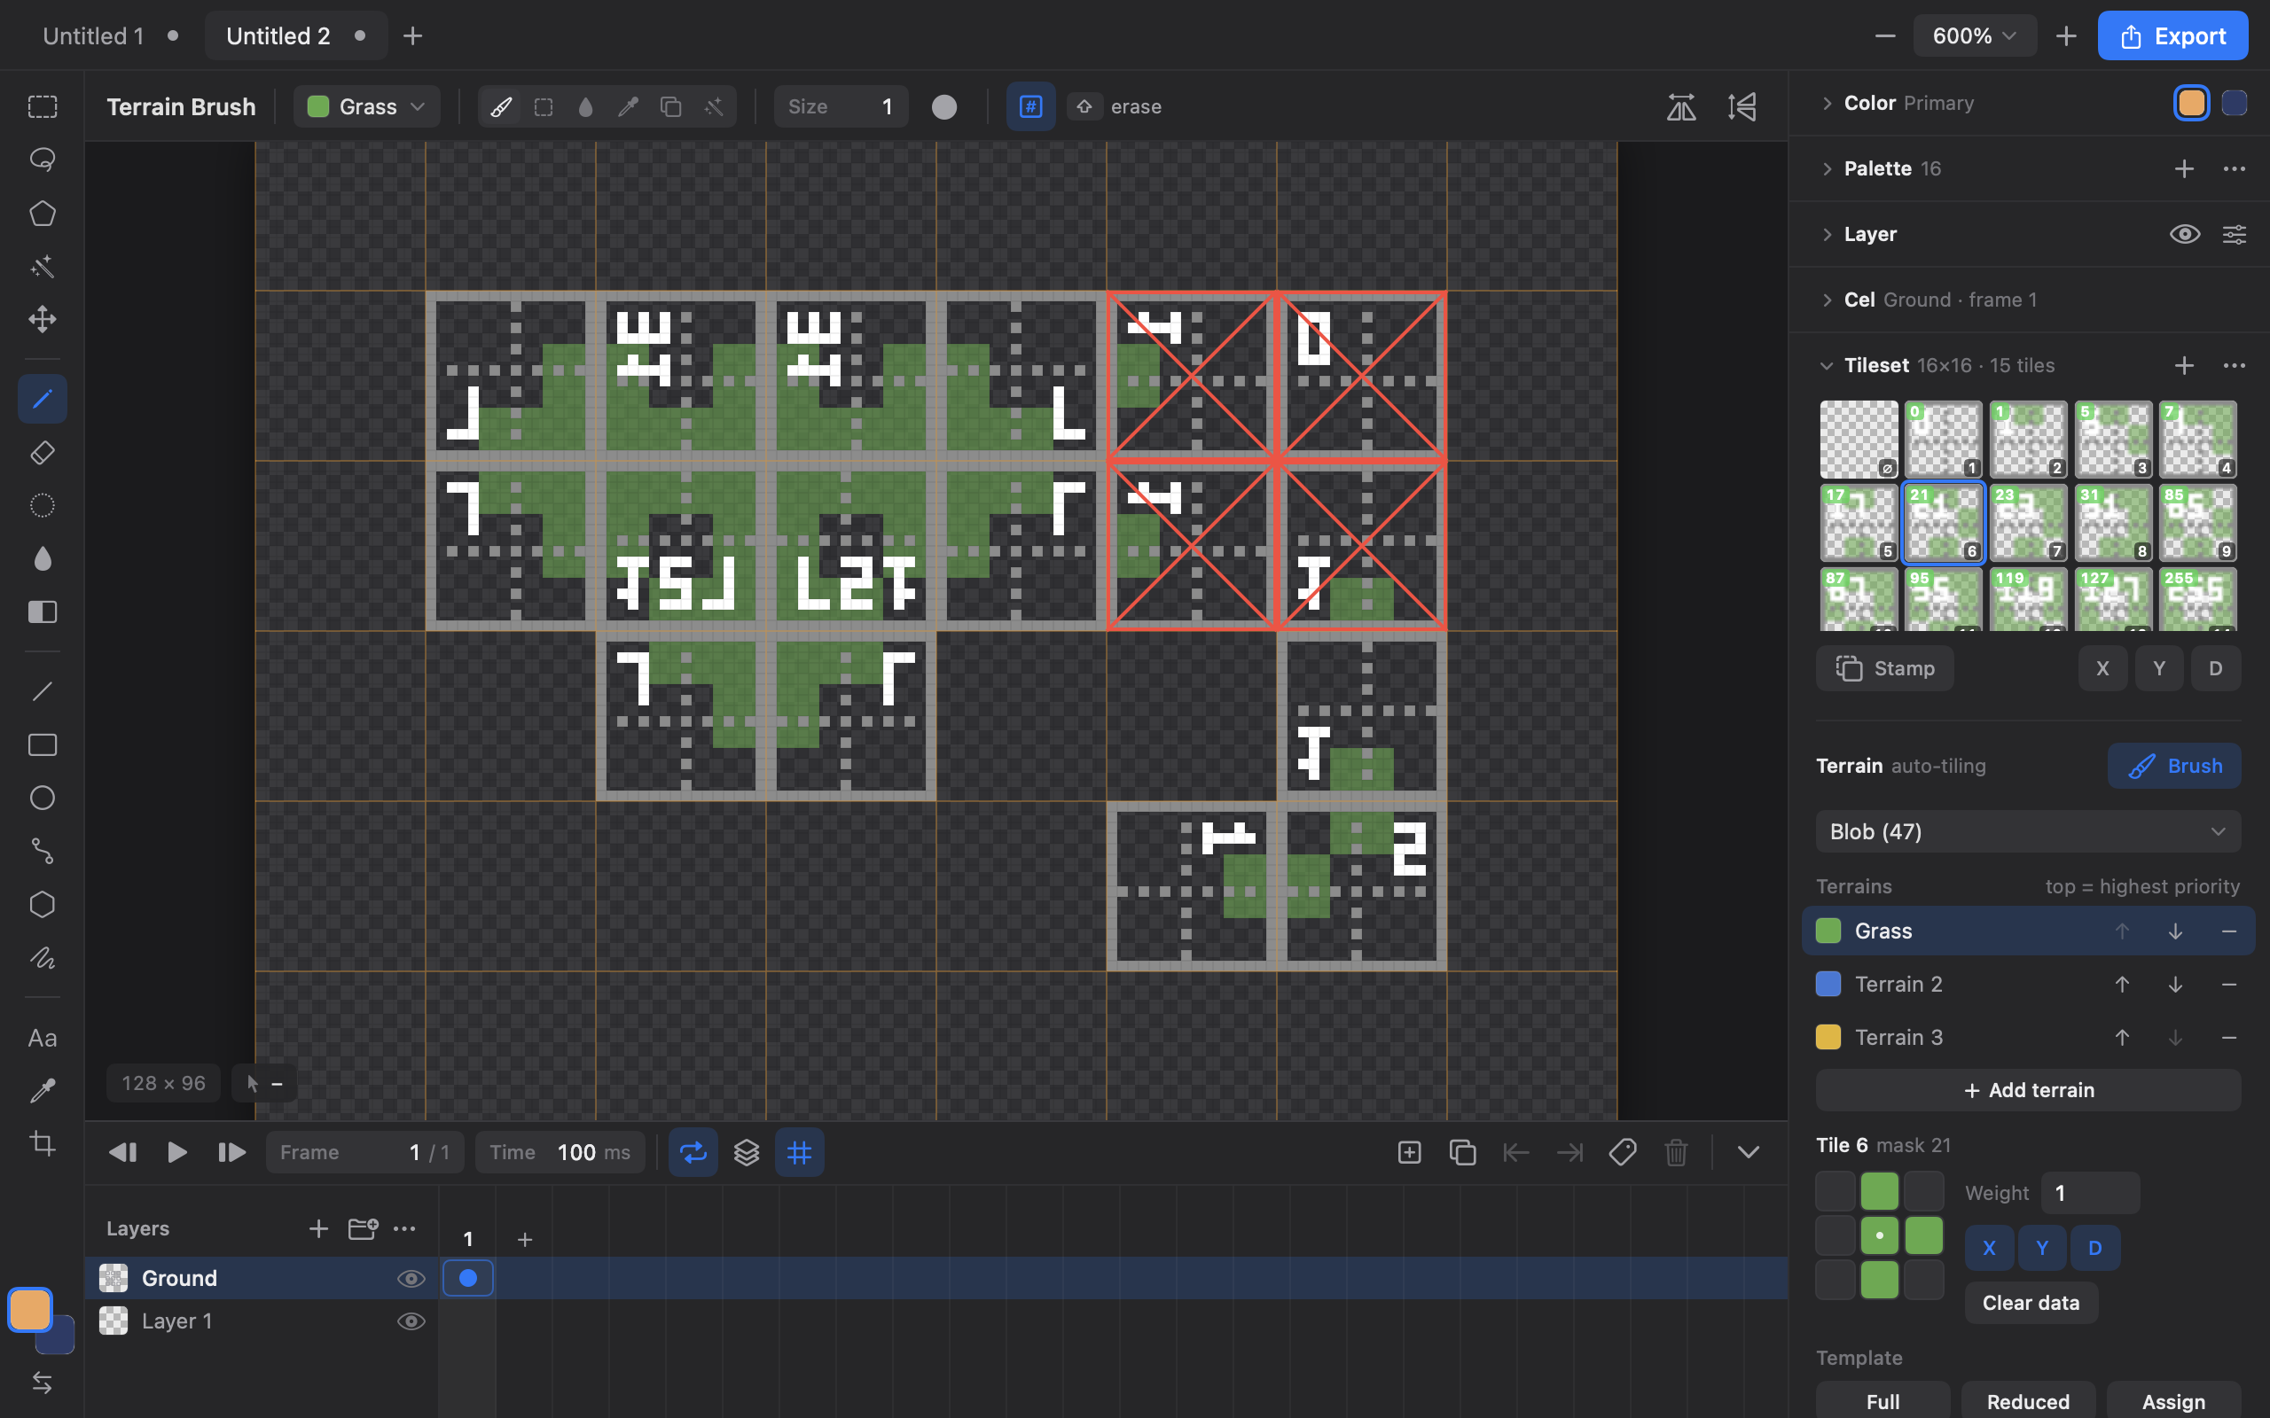Add a new tile to Tileset
The height and width of the screenshot is (1418, 2270).
click(2185, 366)
